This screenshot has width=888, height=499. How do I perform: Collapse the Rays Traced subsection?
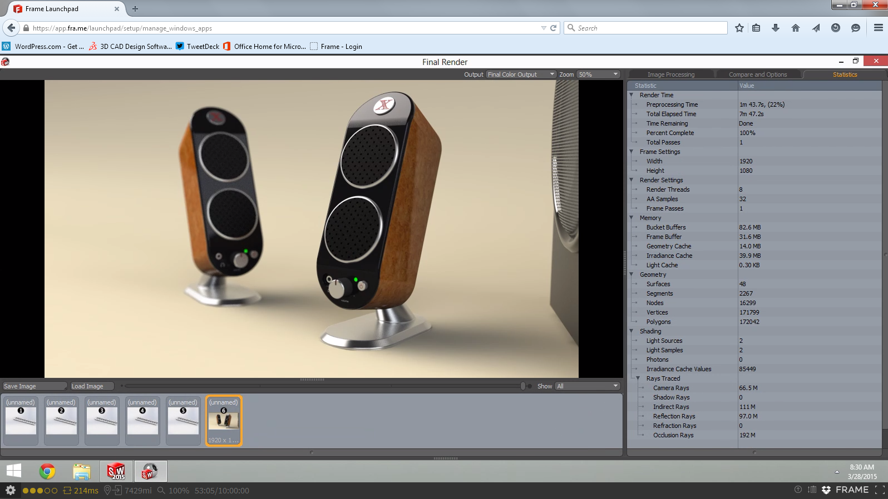pos(638,378)
